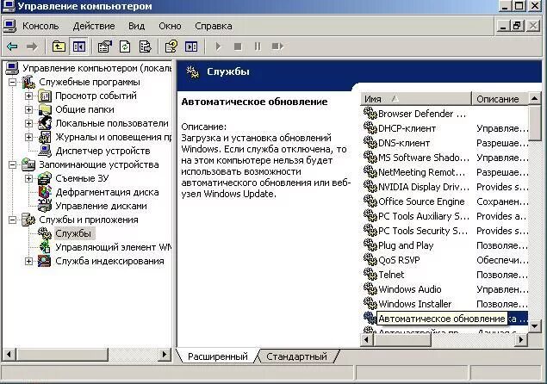Click the Просмотр событий icon
The image size is (547, 384).
45,96
